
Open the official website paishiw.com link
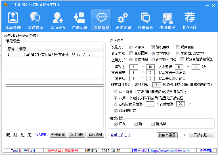(x=161, y=151)
